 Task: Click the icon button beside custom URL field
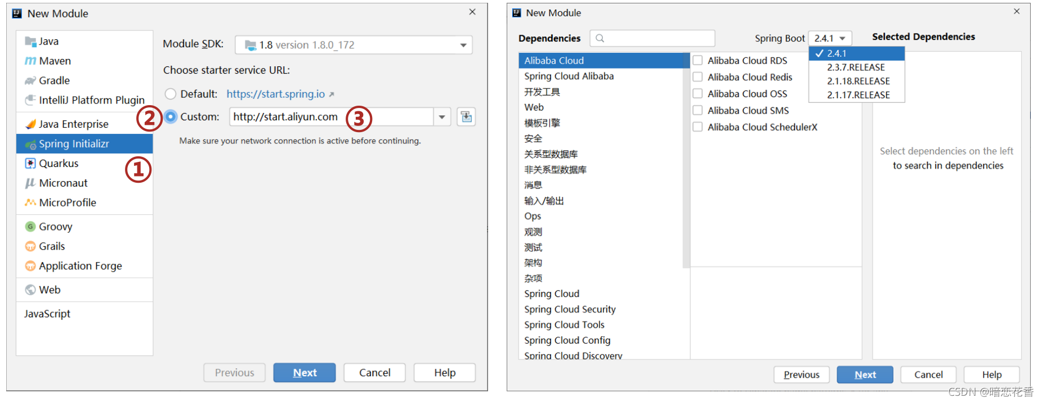[x=466, y=117]
